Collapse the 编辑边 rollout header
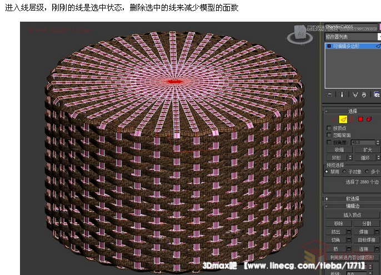The image size is (381, 275). (352, 206)
